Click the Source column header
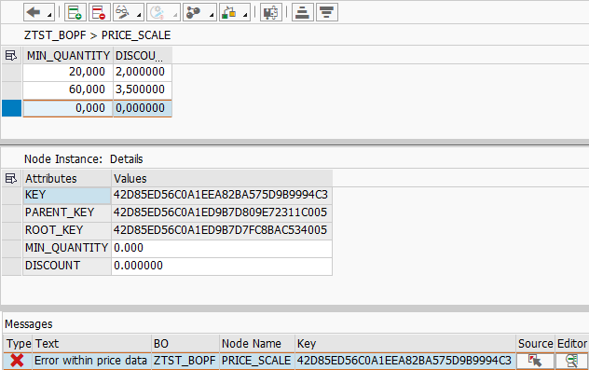Viewport: 589px width, 370px height. coord(535,344)
